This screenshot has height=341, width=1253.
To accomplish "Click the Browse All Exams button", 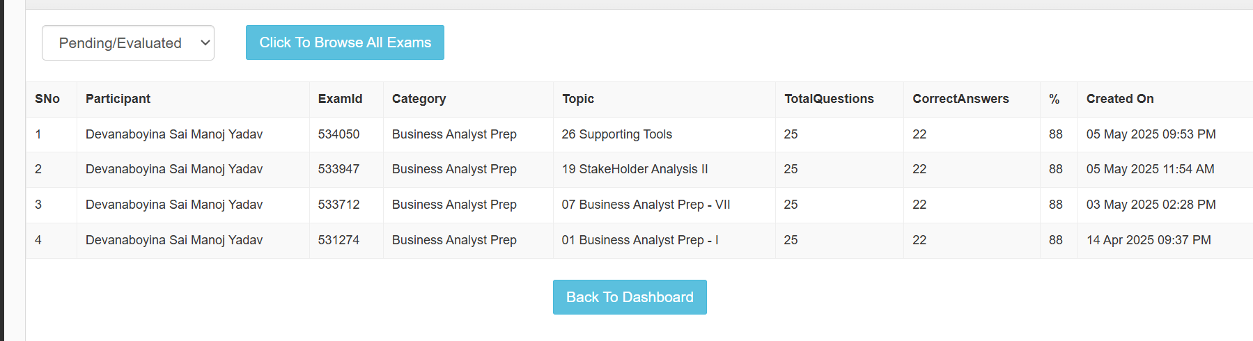I will click(x=345, y=42).
